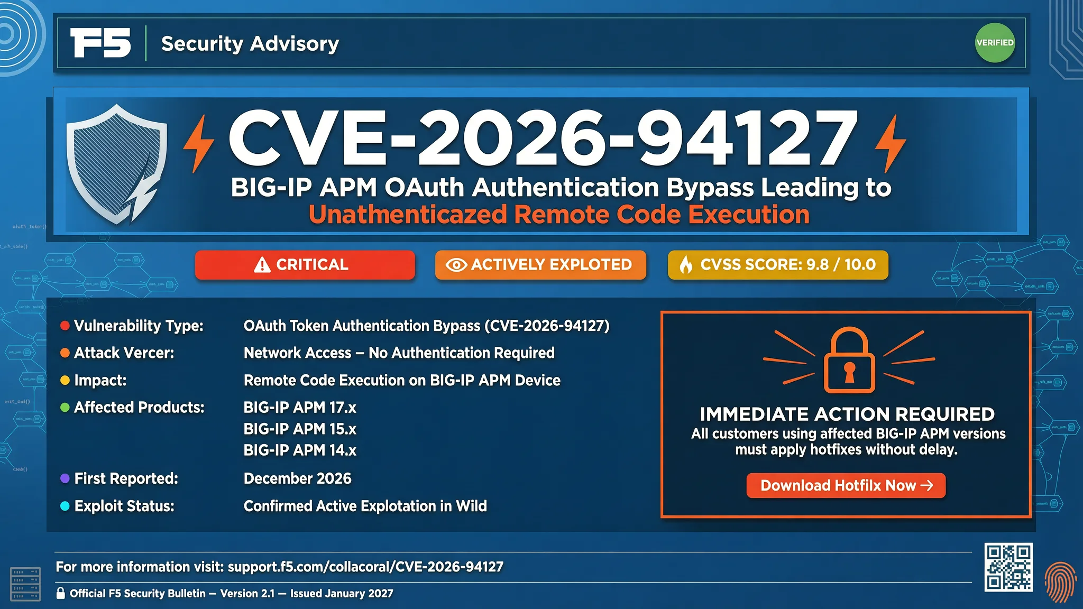The height and width of the screenshot is (609, 1083).
Task: Click the server rack icon at bottom left
Action: click(x=25, y=584)
